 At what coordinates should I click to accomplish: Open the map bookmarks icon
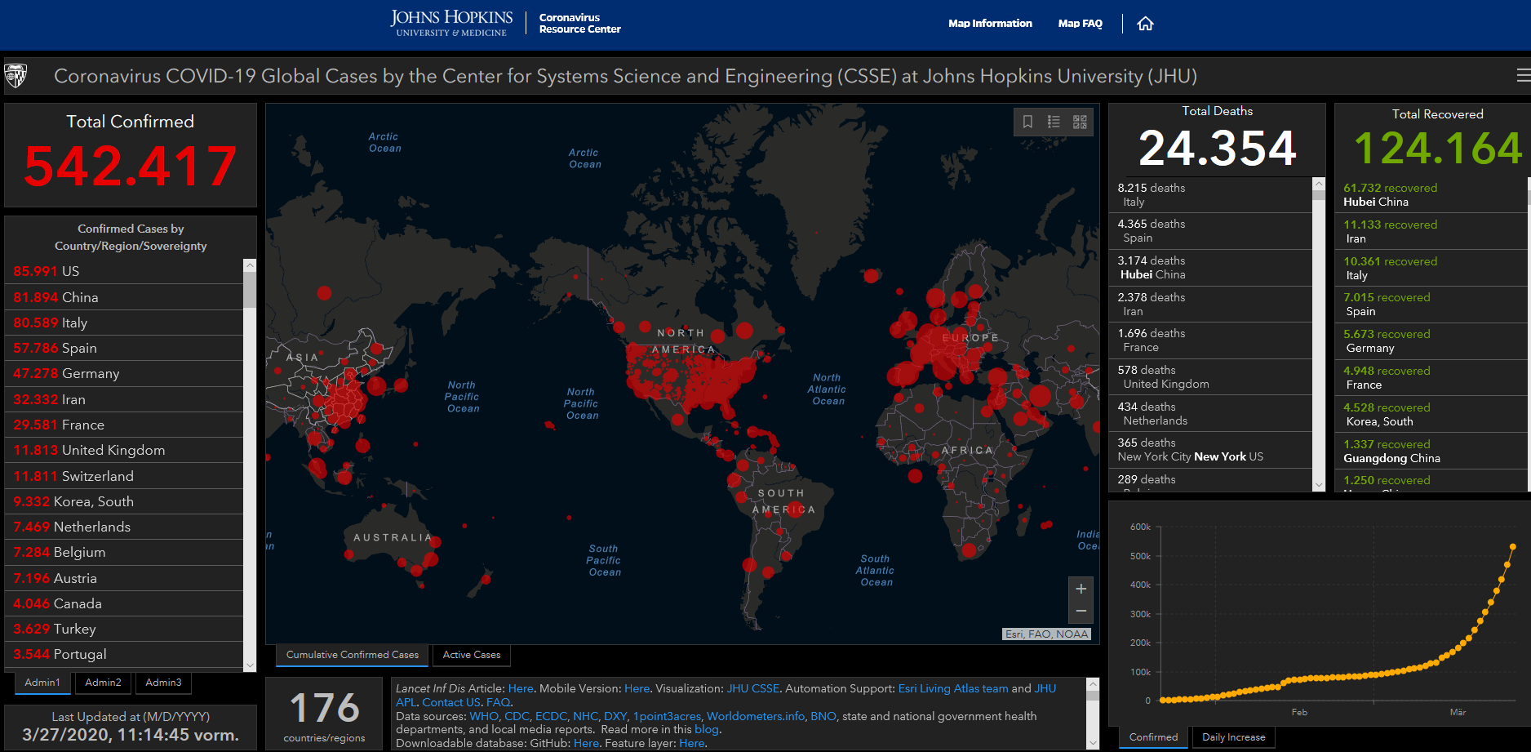click(1027, 122)
